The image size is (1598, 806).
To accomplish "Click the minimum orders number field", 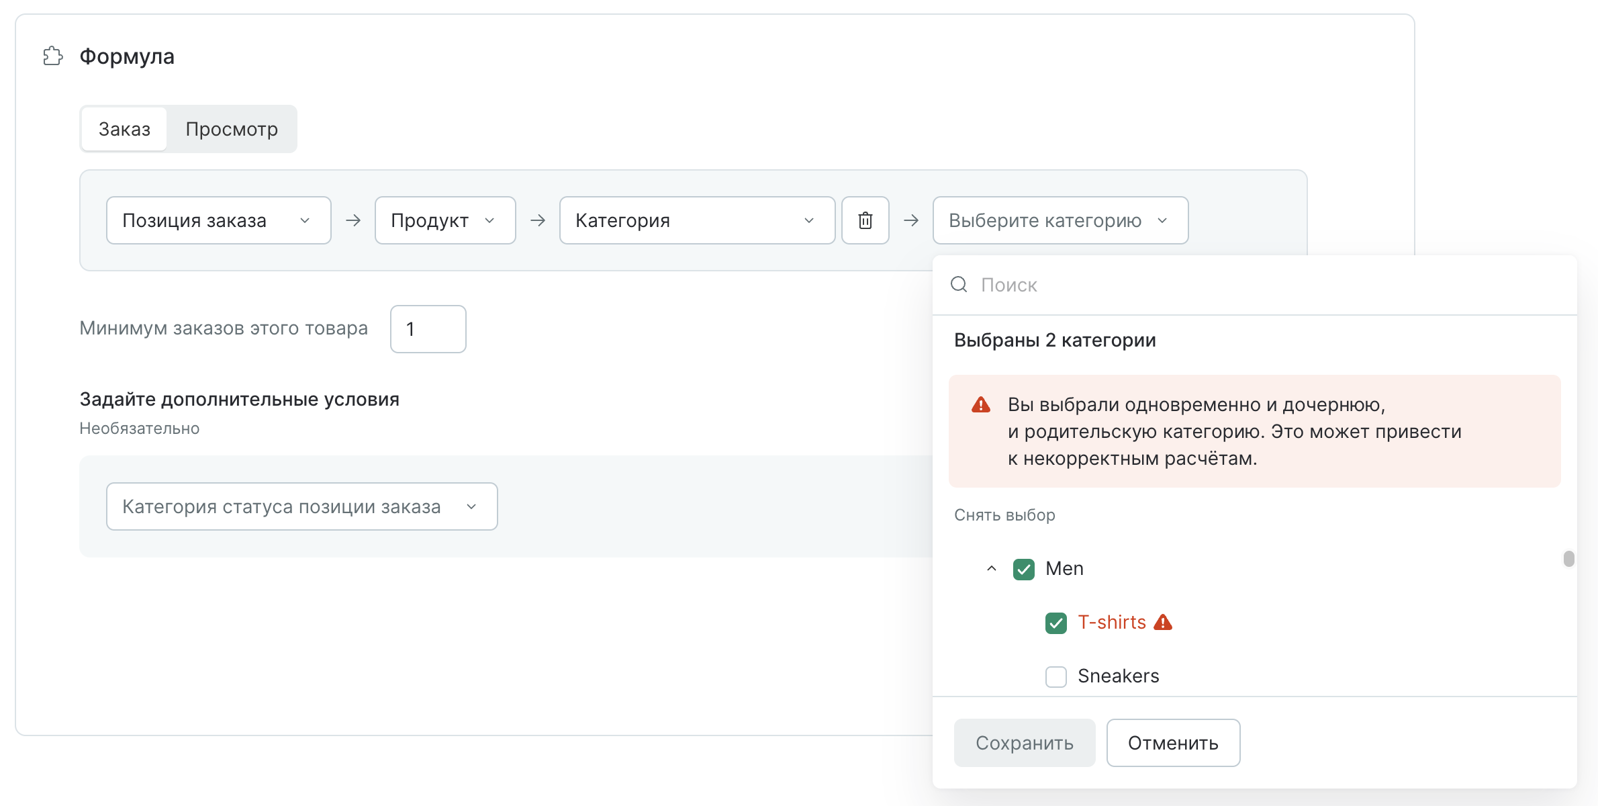I will [x=428, y=329].
